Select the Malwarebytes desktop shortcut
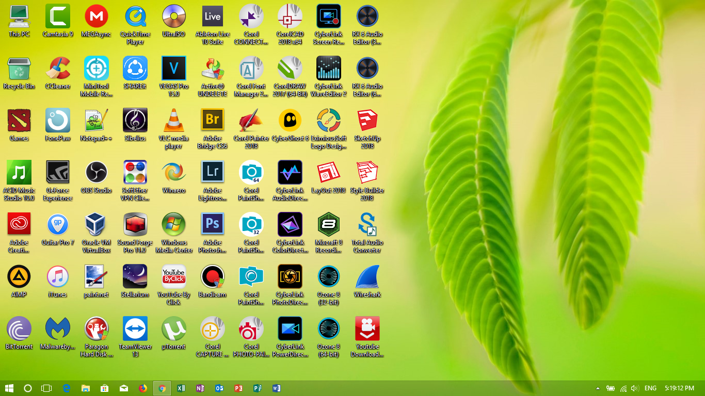The height and width of the screenshot is (396, 705). pos(58,328)
